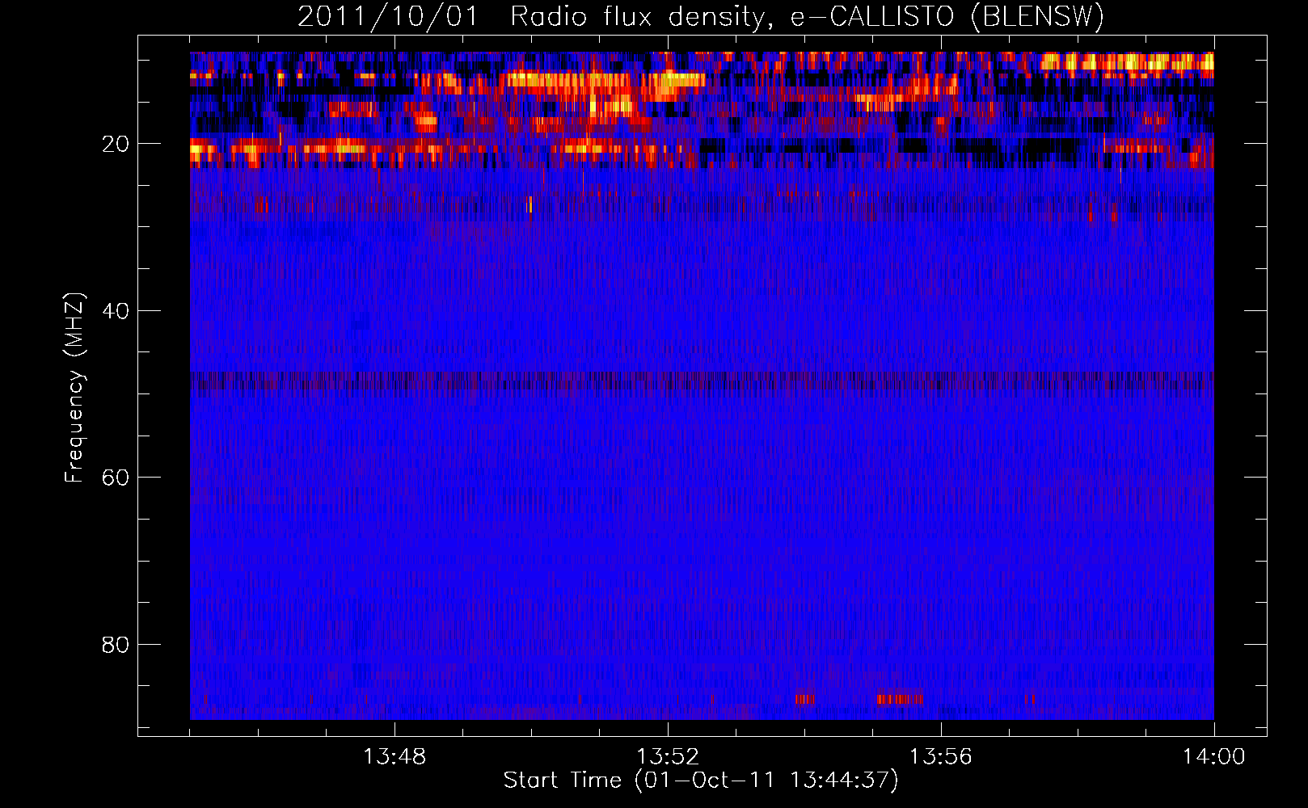This screenshot has width=1308, height=808.
Task: Click the 80 MHz tick label
Action: tap(116, 645)
